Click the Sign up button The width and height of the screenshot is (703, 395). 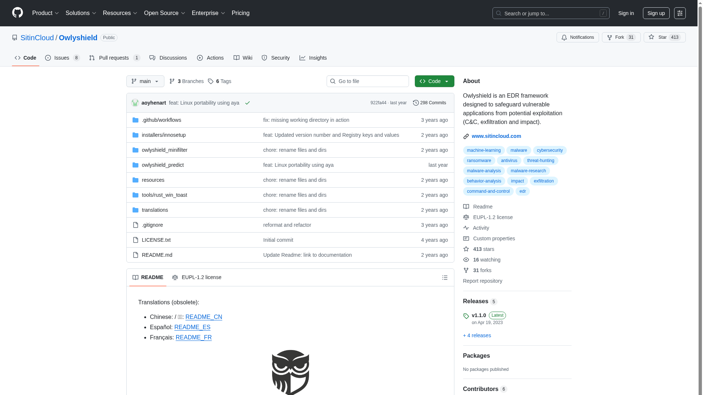point(656,13)
